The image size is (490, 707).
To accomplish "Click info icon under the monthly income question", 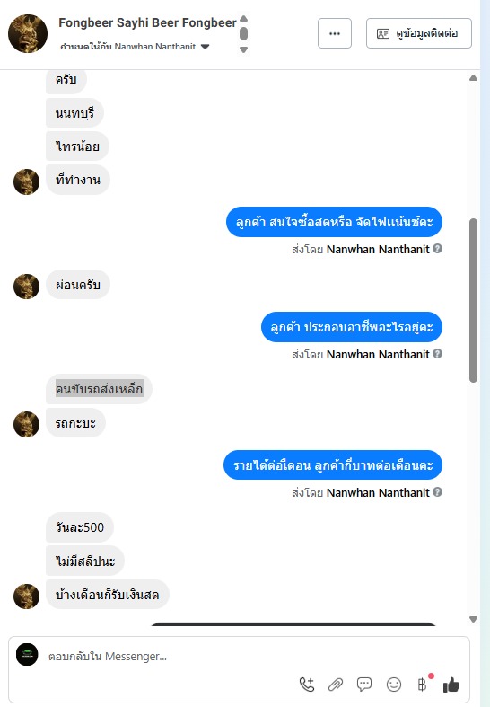I will coord(437,492).
